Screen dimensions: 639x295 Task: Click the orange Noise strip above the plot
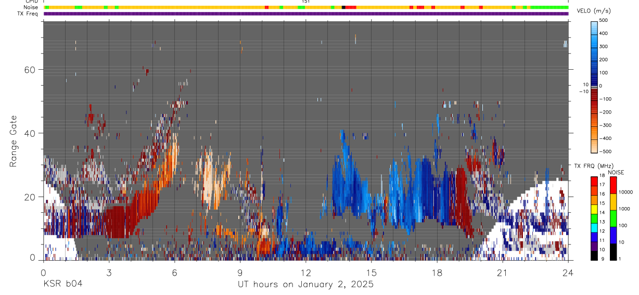click(306, 7)
